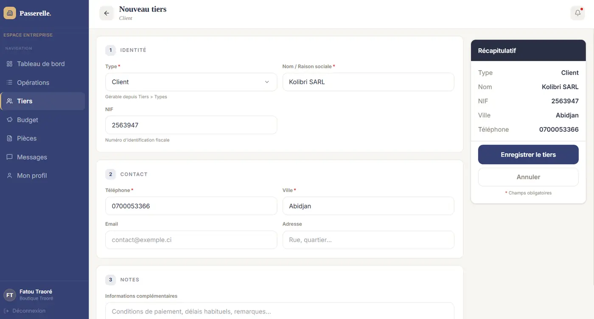Click the Mon profil user icon
This screenshot has height=319, width=594.
9,176
